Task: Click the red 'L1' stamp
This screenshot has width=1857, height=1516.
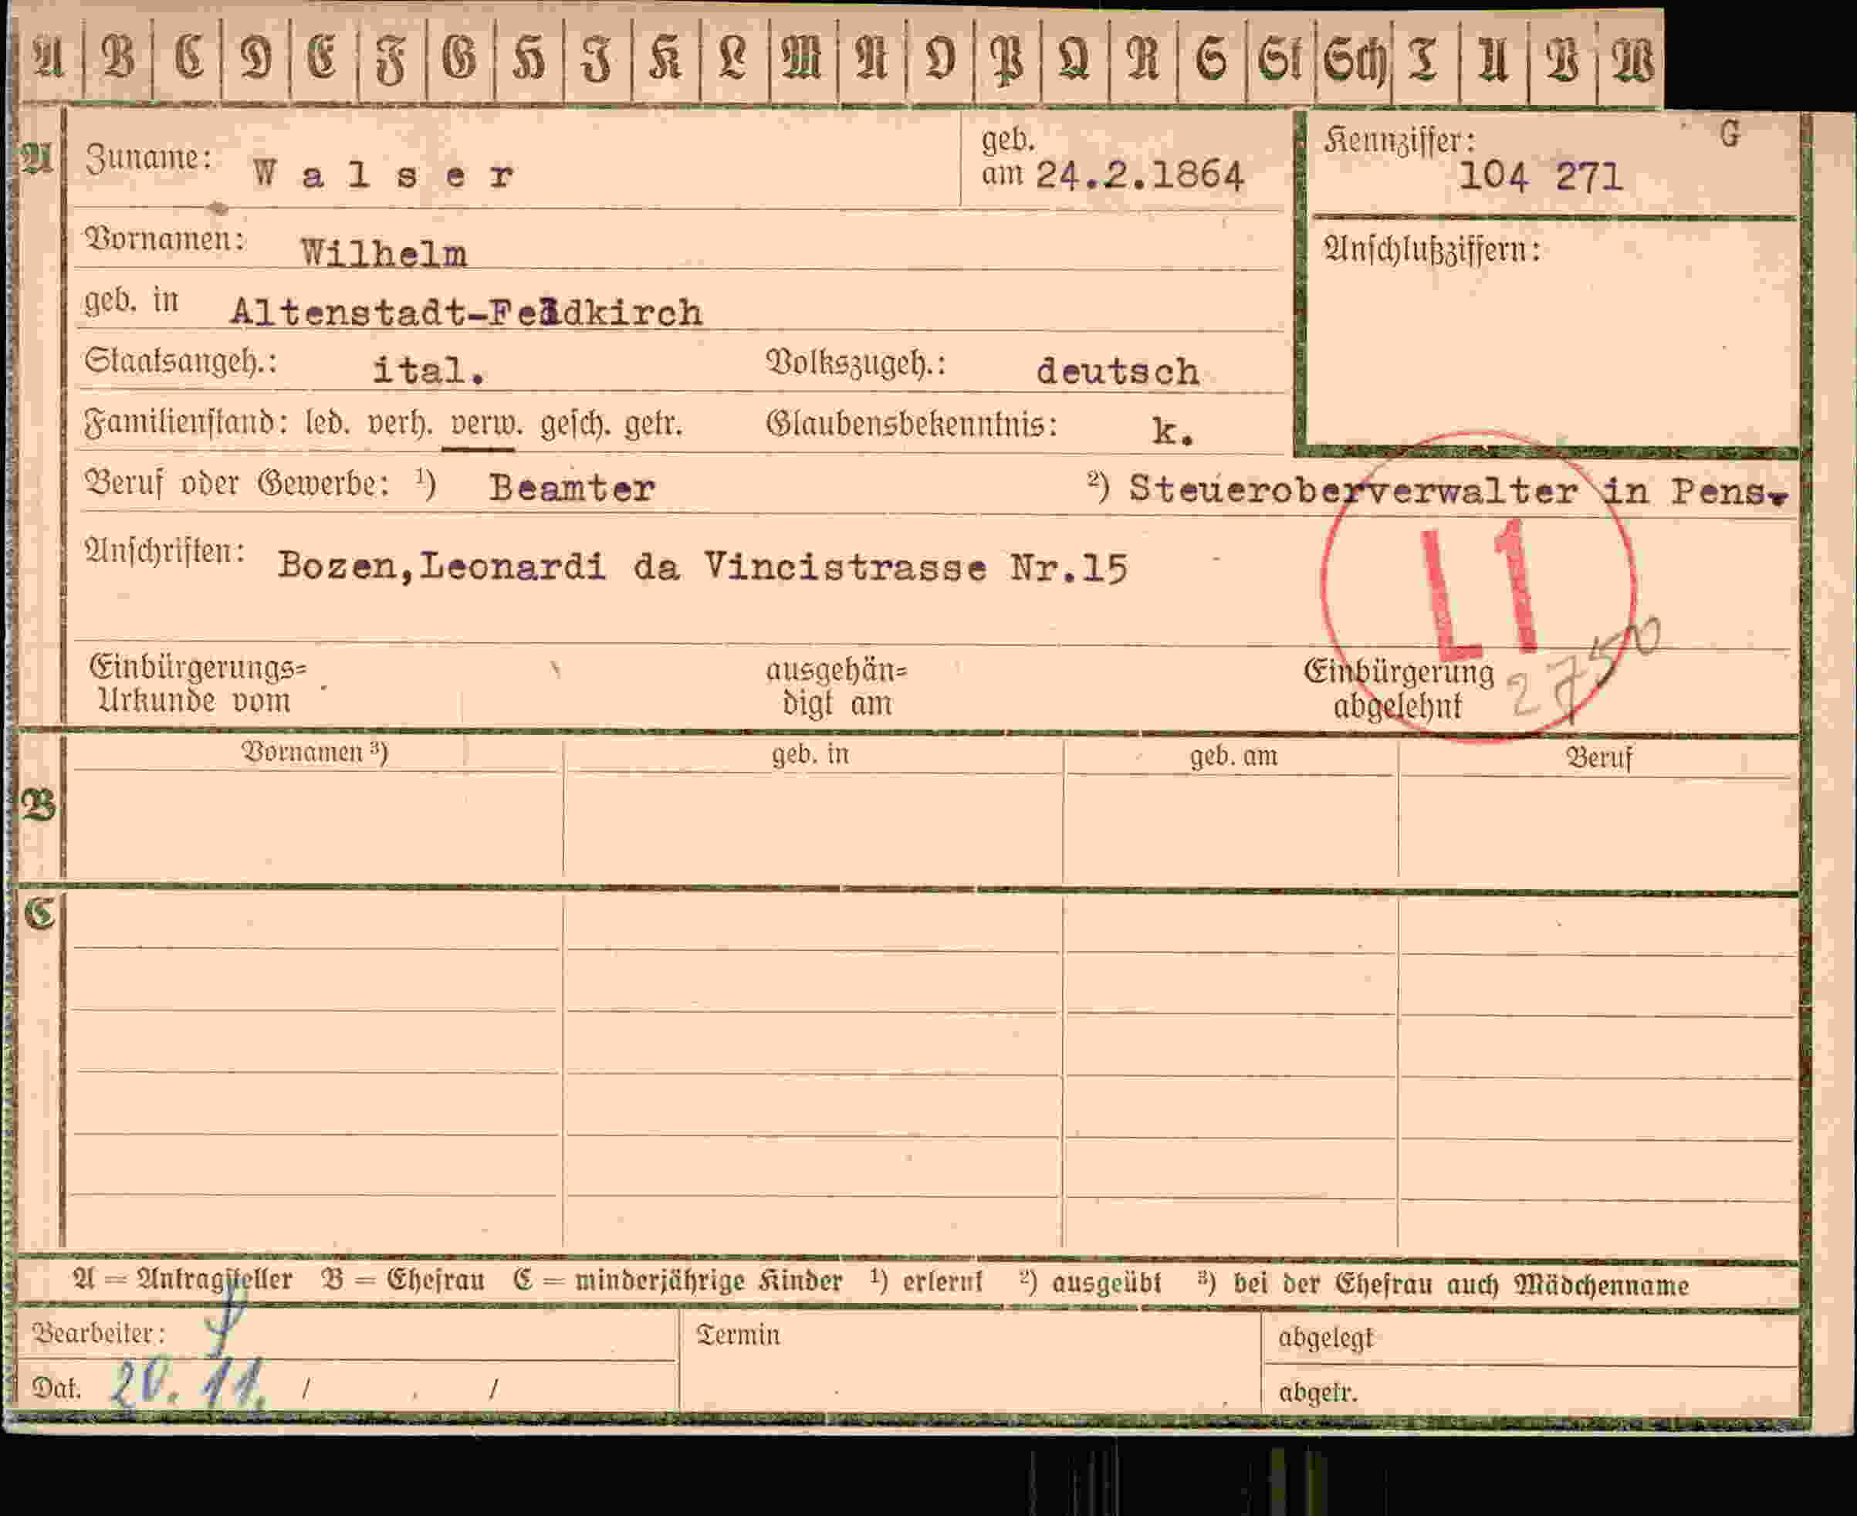Action: coord(1480,589)
